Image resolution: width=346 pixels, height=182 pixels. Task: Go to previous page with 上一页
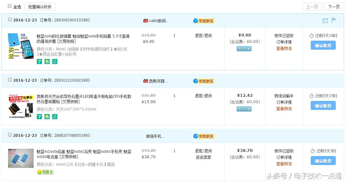312,7
